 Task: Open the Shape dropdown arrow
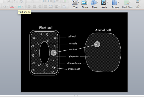[x=98, y=2]
